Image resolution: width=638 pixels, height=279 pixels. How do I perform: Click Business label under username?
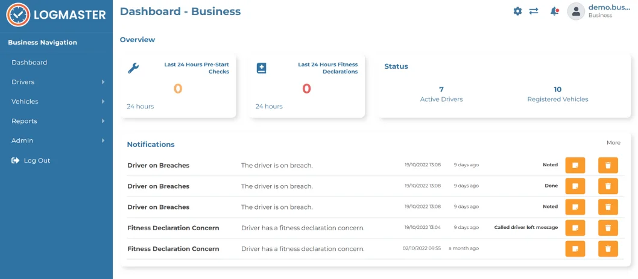600,16
